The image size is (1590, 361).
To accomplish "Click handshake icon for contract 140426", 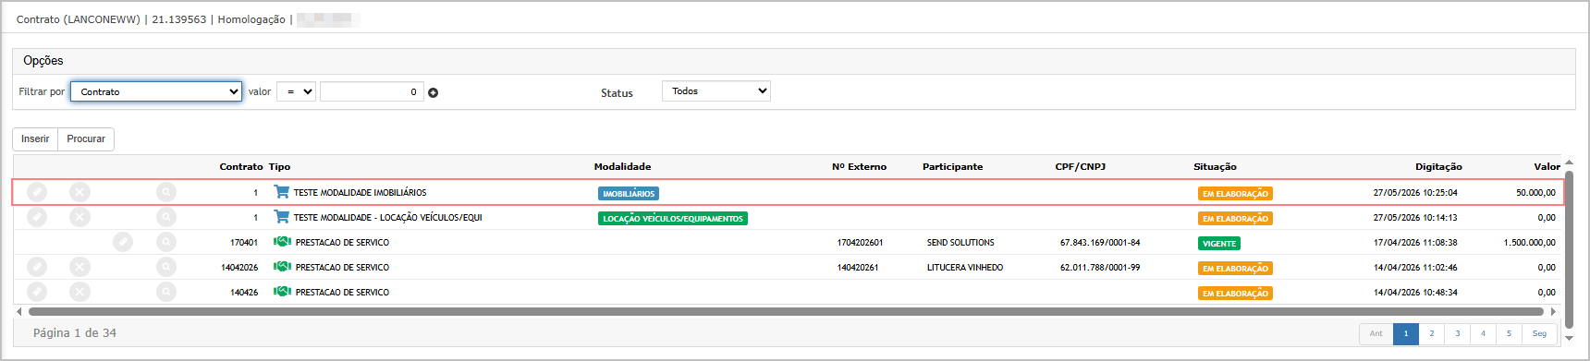I will coord(282,292).
